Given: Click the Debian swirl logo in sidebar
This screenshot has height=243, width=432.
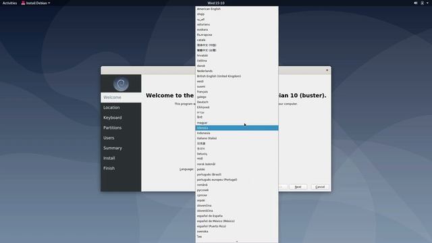Looking at the screenshot, I should click(121, 84).
